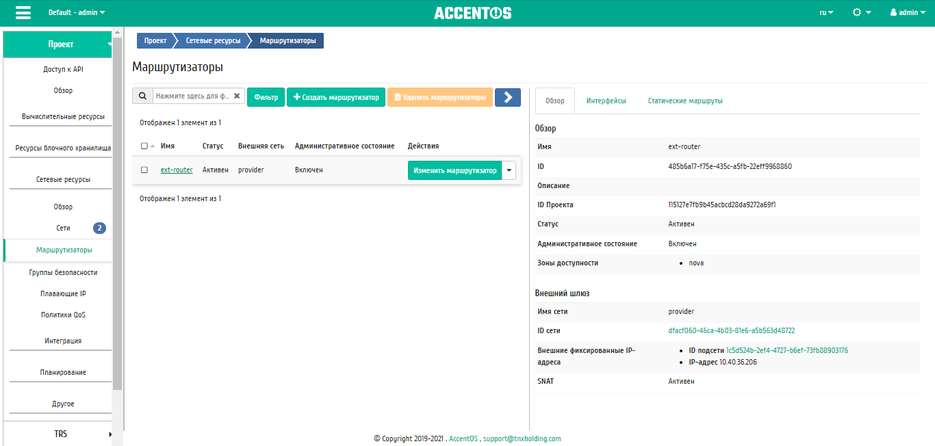The height and width of the screenshot is (446, 935).
Task: Open the Default - admin project selector
Action: pos(77,12)
